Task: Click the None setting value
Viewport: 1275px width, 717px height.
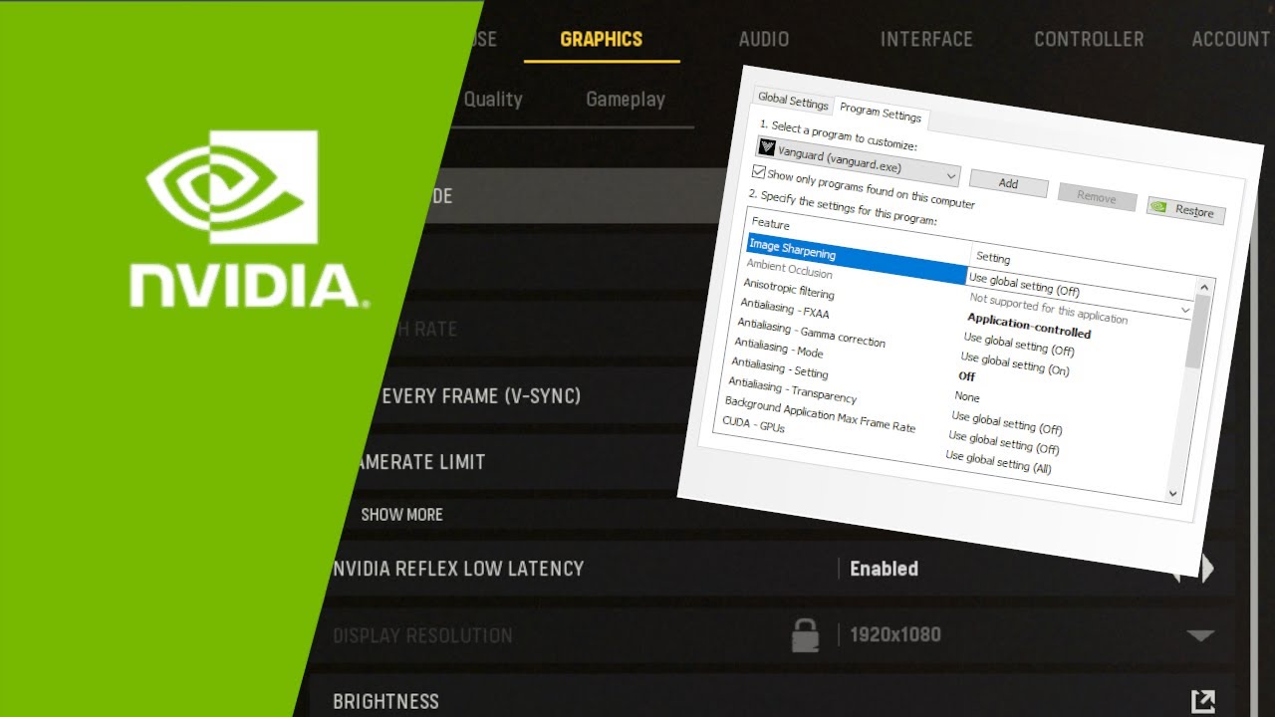Action: [x=967, y=396]
